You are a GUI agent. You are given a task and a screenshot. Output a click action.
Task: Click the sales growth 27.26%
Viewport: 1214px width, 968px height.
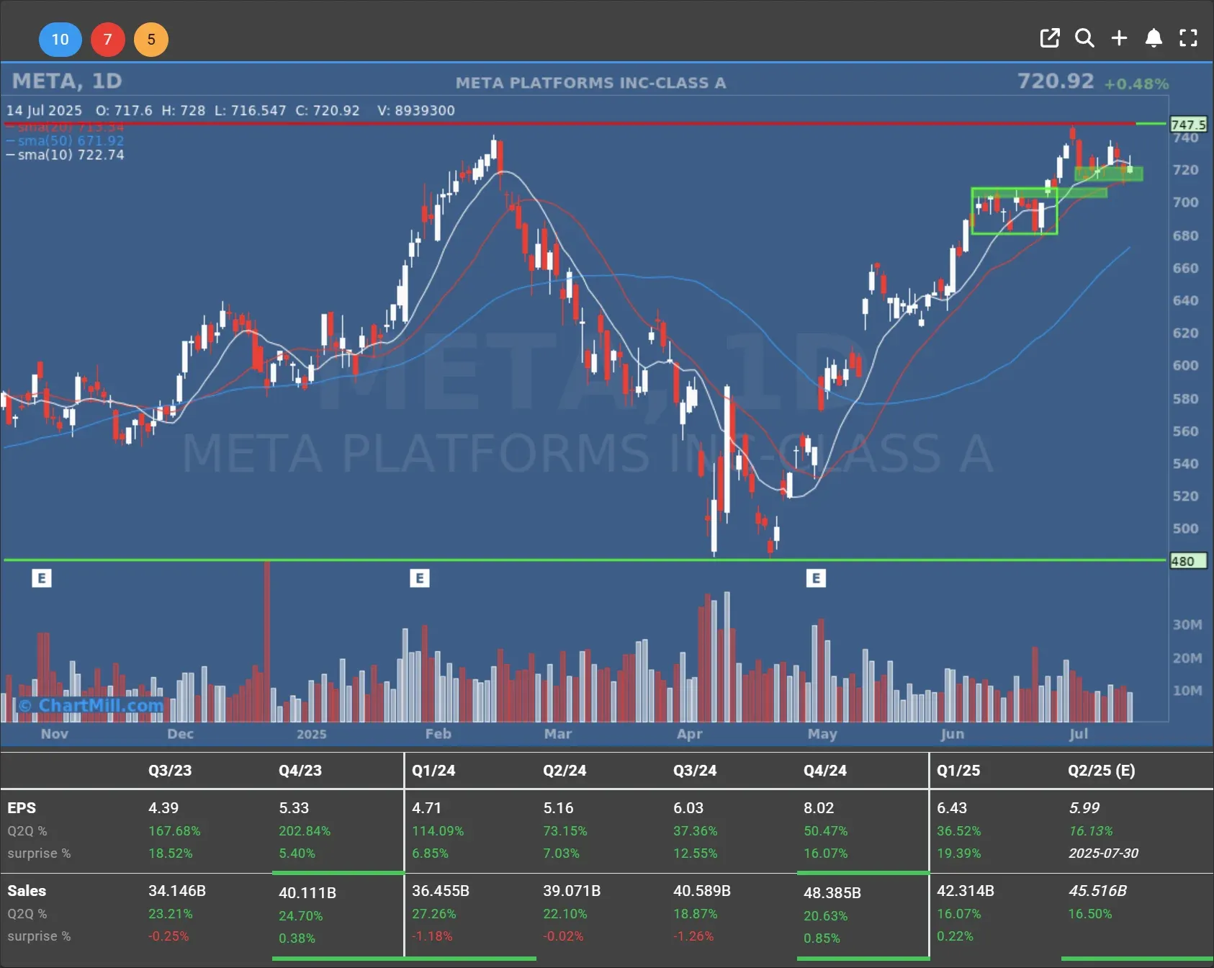(x=434, y=914)
